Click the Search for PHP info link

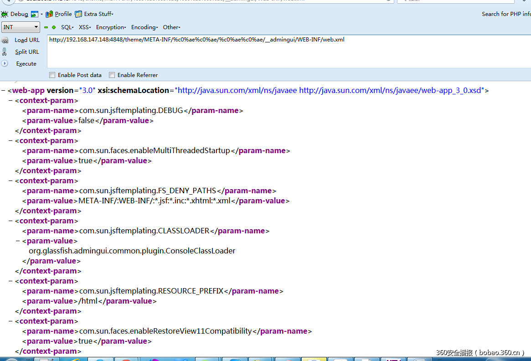pos(506,14)
